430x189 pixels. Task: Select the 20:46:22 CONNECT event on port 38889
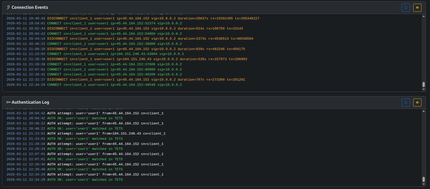[x=94, y=44]
